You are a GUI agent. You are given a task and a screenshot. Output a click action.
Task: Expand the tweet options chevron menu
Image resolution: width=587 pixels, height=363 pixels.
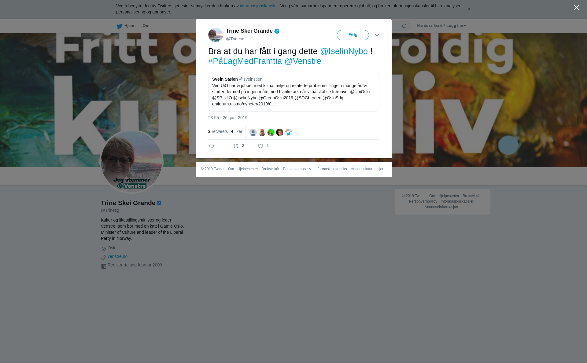pos(377,35)
